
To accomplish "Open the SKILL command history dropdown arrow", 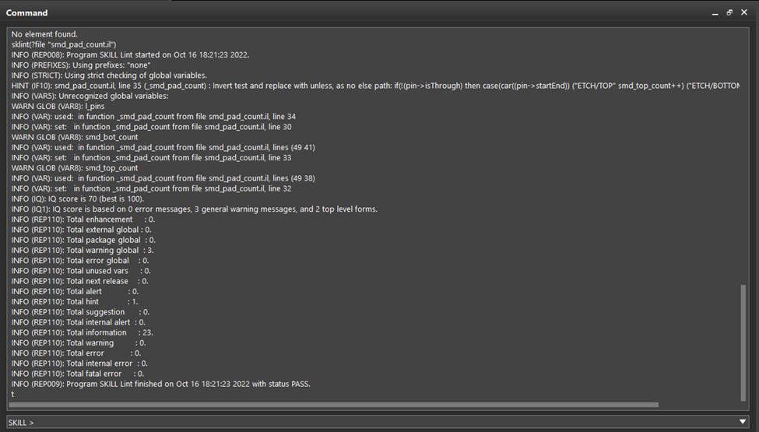I will 743,422.
